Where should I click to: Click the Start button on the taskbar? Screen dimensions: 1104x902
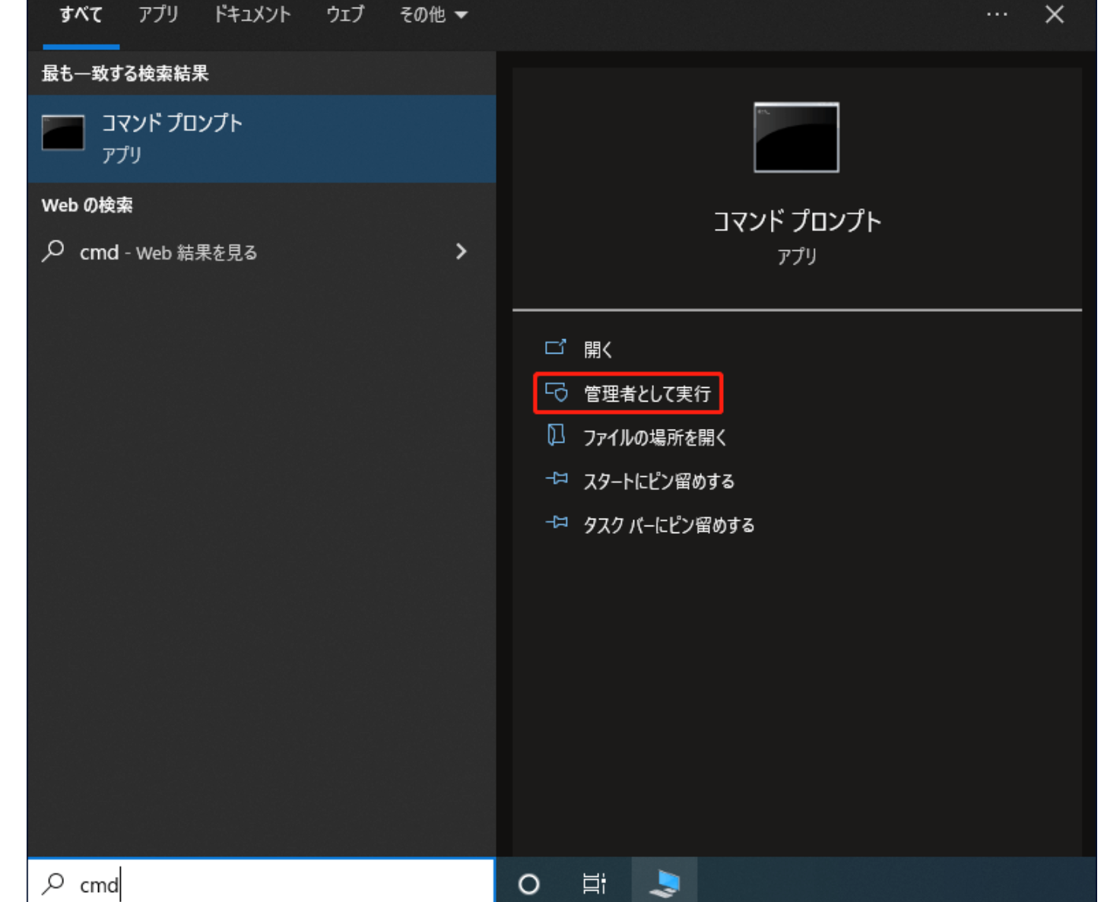coord(530,884)
